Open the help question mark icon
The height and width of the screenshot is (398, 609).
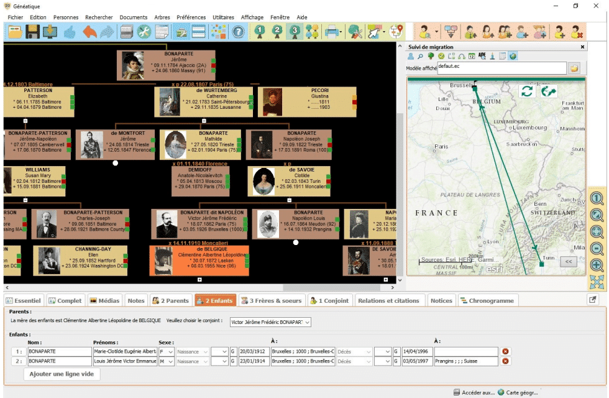[x=237, y=31]
